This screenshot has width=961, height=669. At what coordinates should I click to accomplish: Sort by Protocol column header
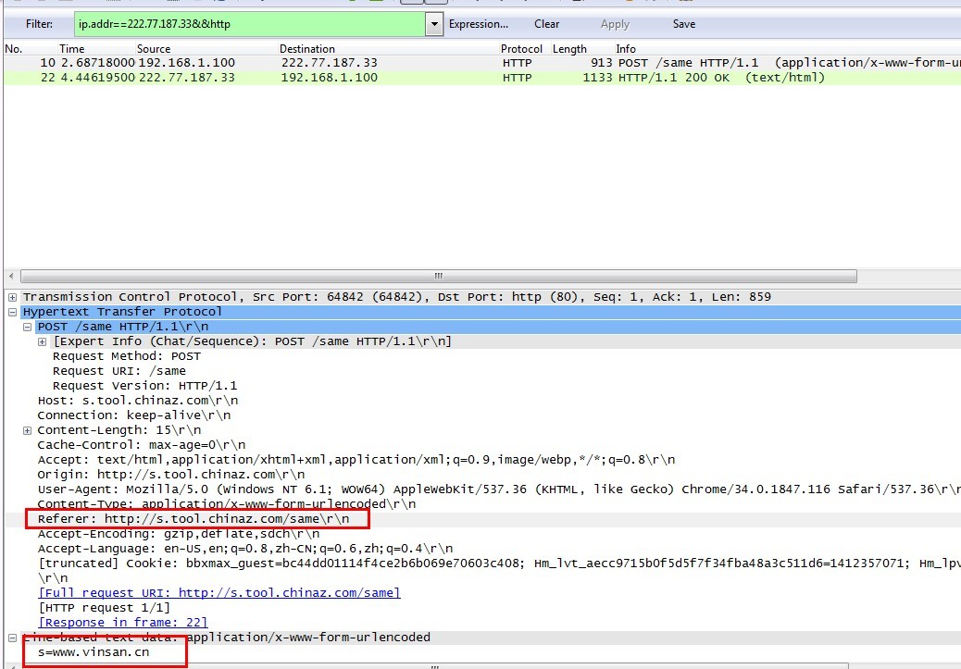coord(521,49)
